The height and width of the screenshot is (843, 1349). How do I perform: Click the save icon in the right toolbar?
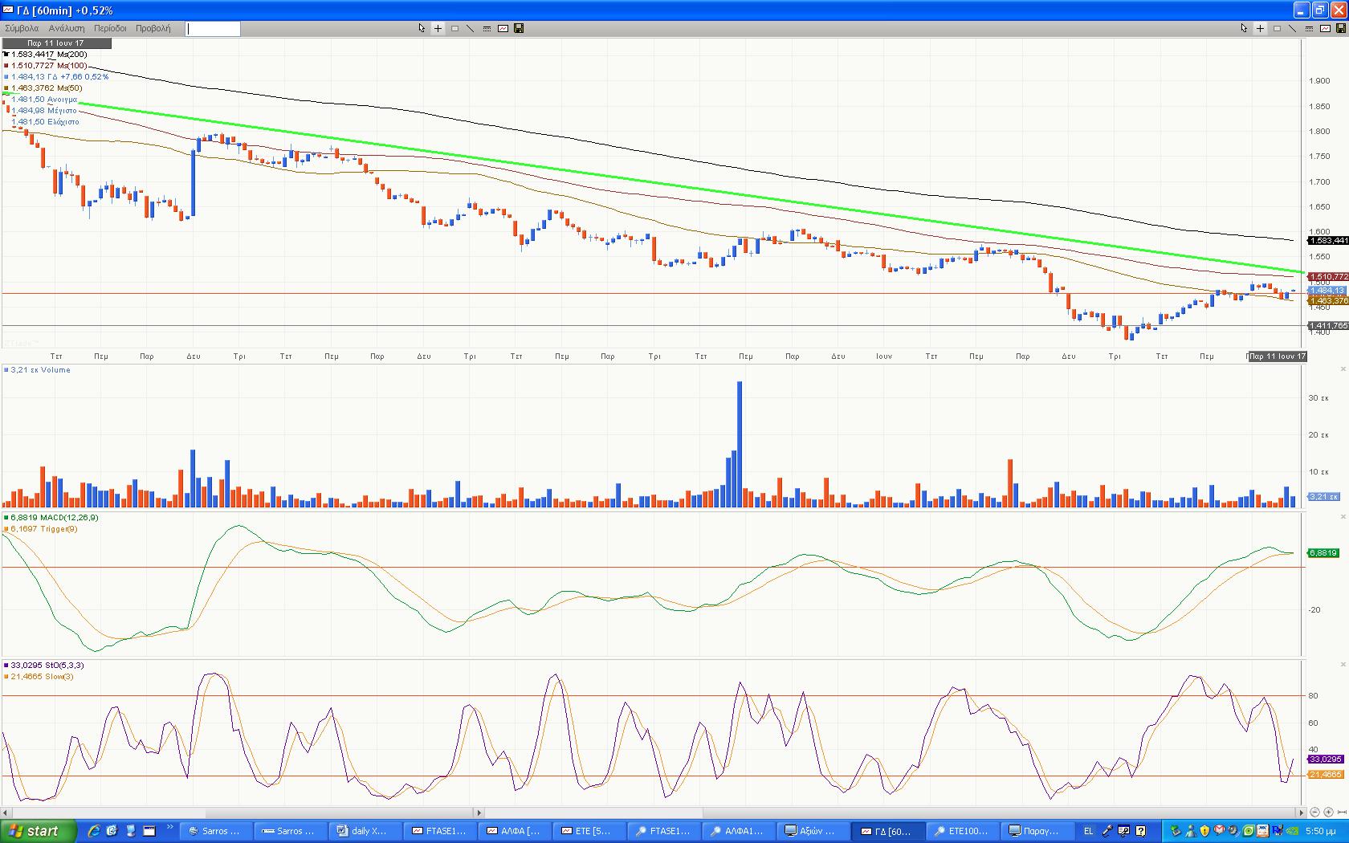coord(1340,28)
